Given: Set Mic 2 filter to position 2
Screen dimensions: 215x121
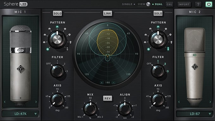Looking at the screenshot, I should [165, 64].
